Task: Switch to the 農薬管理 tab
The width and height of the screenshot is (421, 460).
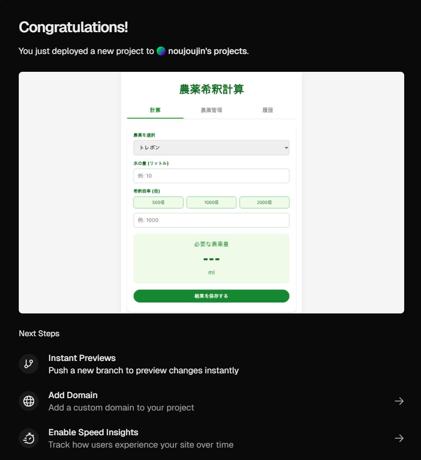Action: 211,110
